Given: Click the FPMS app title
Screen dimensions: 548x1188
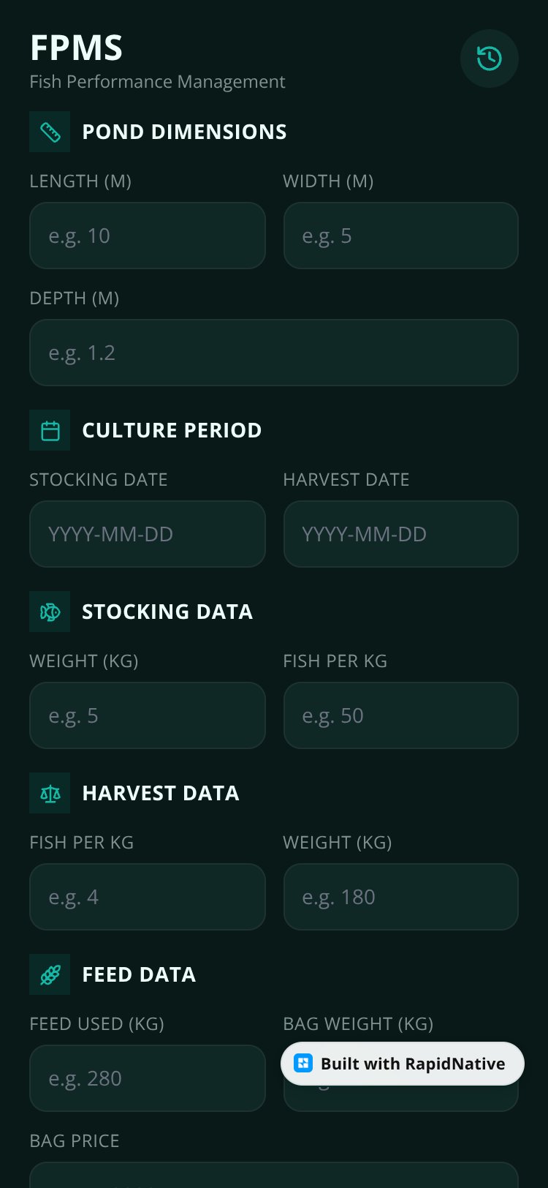Looking at the screenshot, I should pos(76,48).
